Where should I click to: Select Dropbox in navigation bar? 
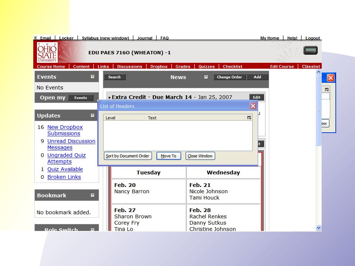pos(159,66)
